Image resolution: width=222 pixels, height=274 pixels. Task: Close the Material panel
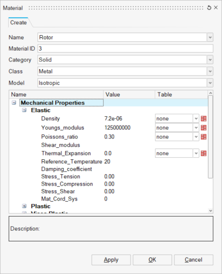coord(216,8)
